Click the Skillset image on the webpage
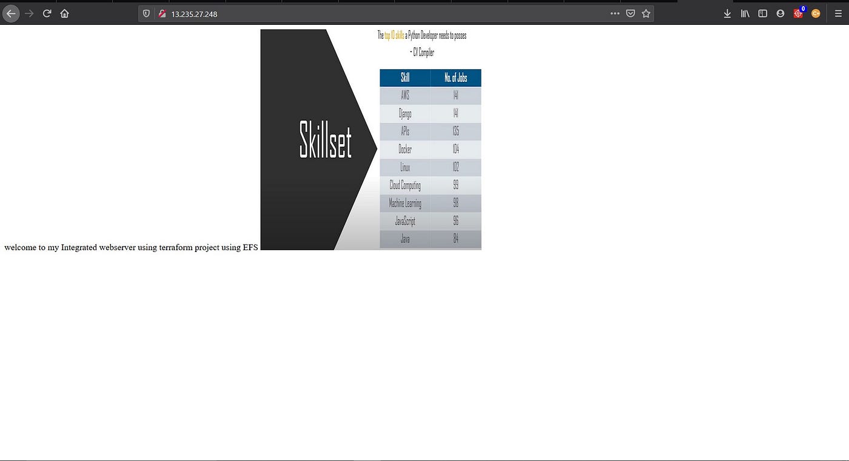 point(371,139)
